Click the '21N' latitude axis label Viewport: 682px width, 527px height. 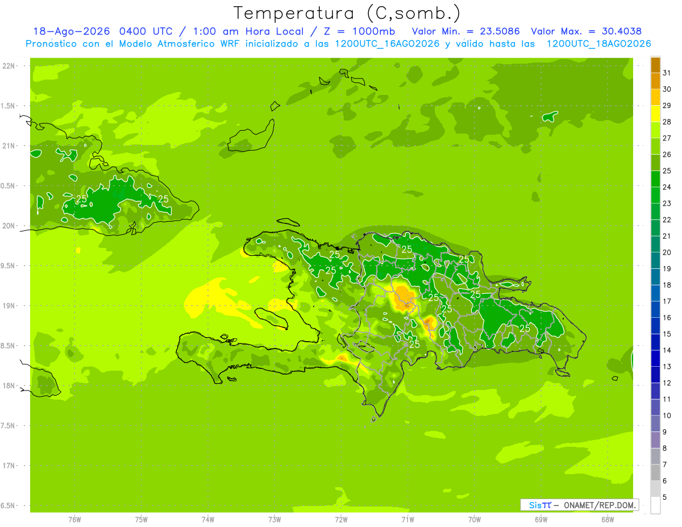8,146
